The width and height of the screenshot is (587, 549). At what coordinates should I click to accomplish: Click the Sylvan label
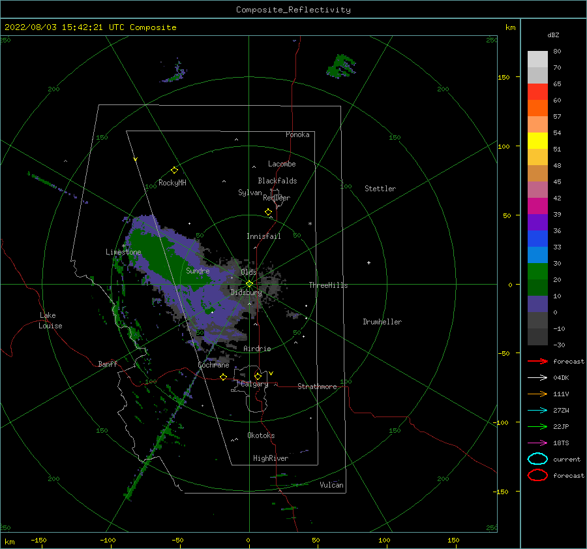pyautogui.click(x=250, y=193)
